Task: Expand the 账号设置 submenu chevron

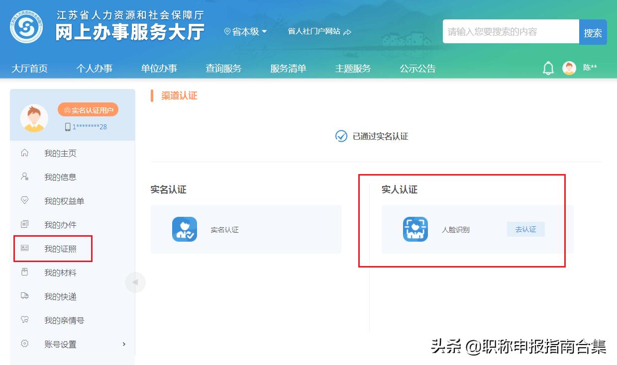Action: tap(124, 344)
